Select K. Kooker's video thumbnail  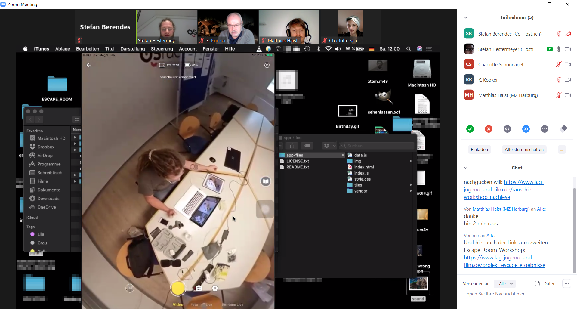coord(228,27)
